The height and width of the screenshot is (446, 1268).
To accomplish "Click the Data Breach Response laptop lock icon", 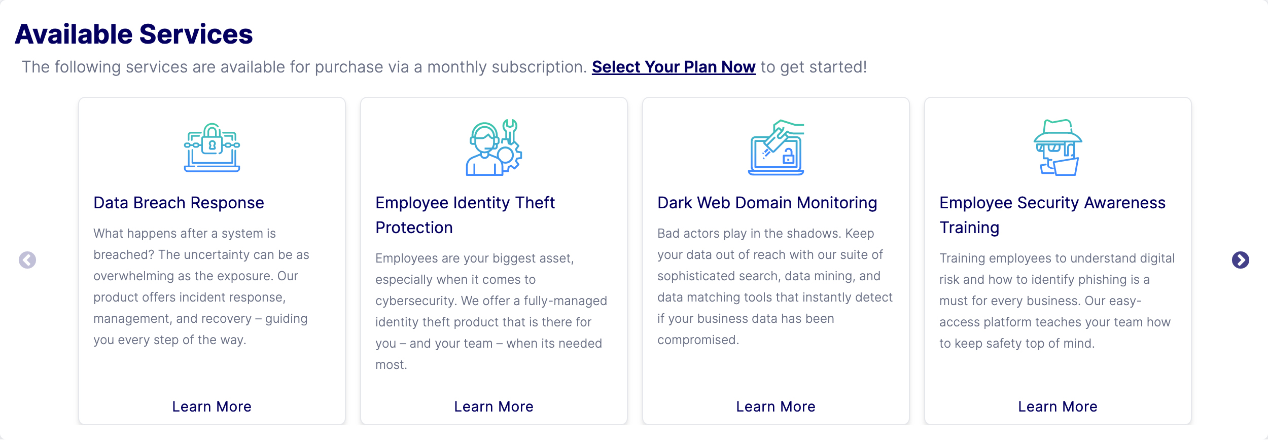I will (212, 147).
